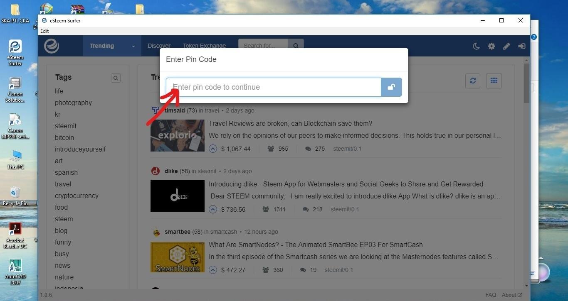Open 'Travel Reviews are broken' post title
The image size is (568, 301).
click(290, 124)
